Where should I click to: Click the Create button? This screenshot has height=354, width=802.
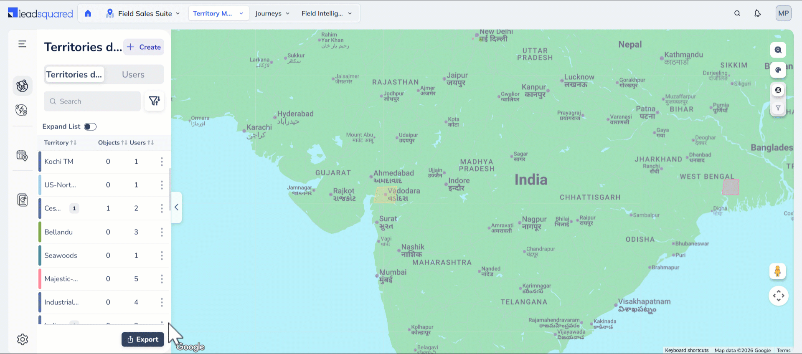click(144, 47)
